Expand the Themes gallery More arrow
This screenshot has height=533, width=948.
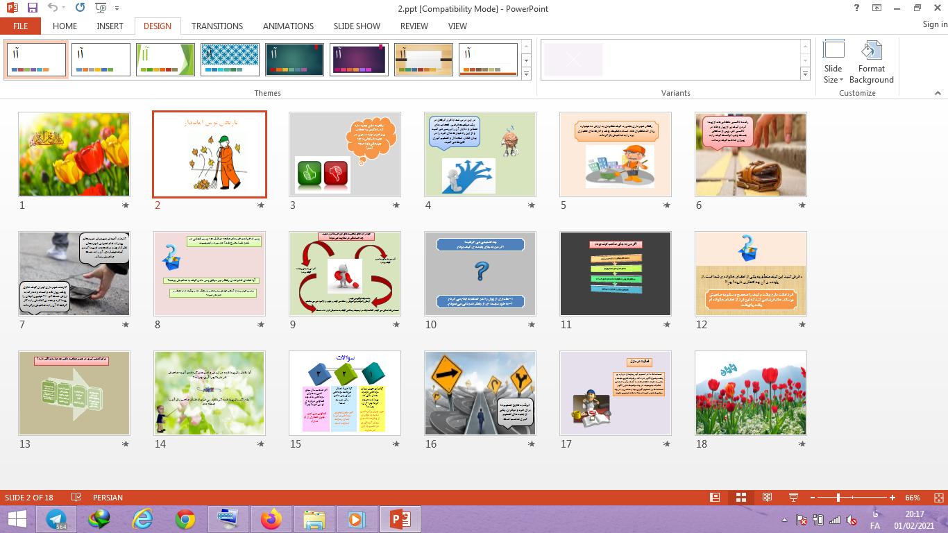(526, 74)
